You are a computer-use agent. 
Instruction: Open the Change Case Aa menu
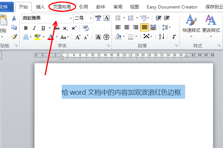(65, 37)
